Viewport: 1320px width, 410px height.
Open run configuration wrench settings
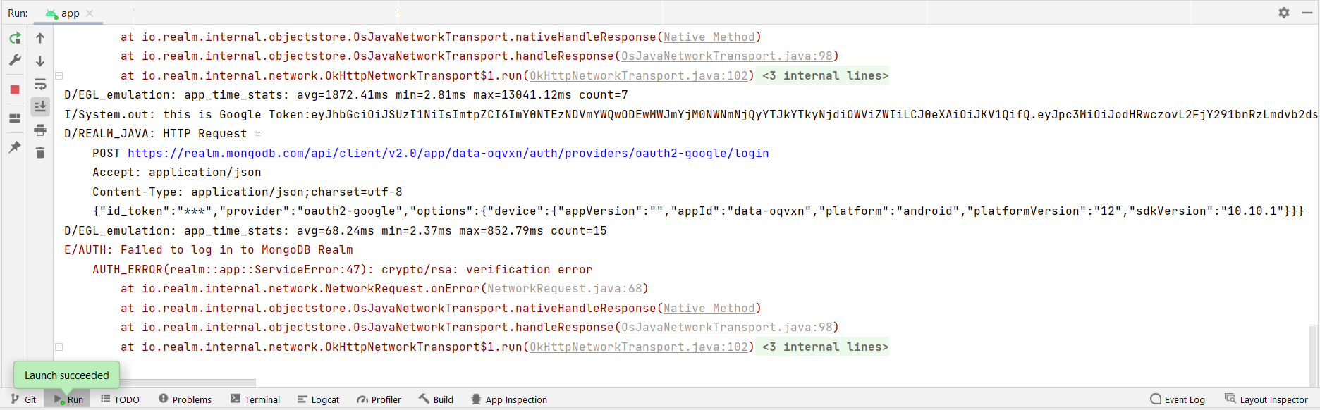click(15, 61)
